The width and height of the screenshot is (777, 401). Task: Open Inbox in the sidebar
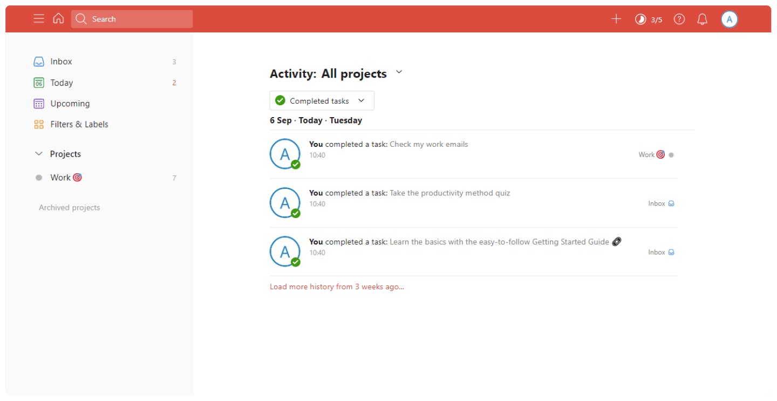tap(105, 62)
